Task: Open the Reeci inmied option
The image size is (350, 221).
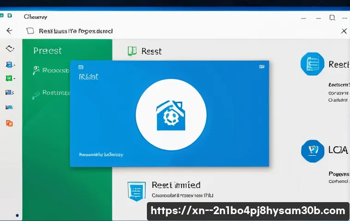Action: pos(176,185)
